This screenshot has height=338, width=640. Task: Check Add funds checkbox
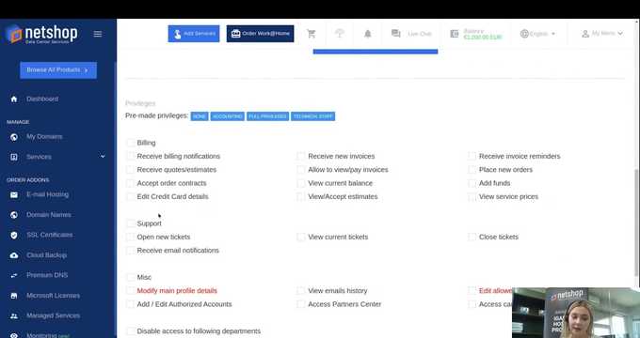click(x=472, y=183)
